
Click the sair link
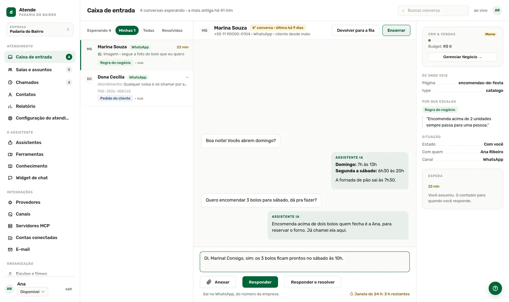click(x=69, y=289)
